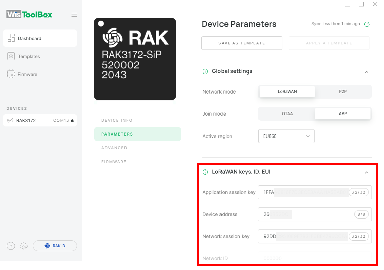Edit the Application session key field
This screenshot has height=270, width=384.
click(315, 192)
